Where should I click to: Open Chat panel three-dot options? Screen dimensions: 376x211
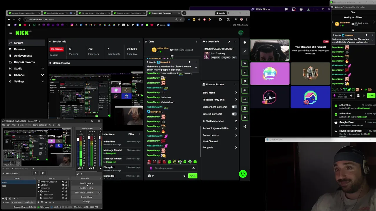pos(197,42)
